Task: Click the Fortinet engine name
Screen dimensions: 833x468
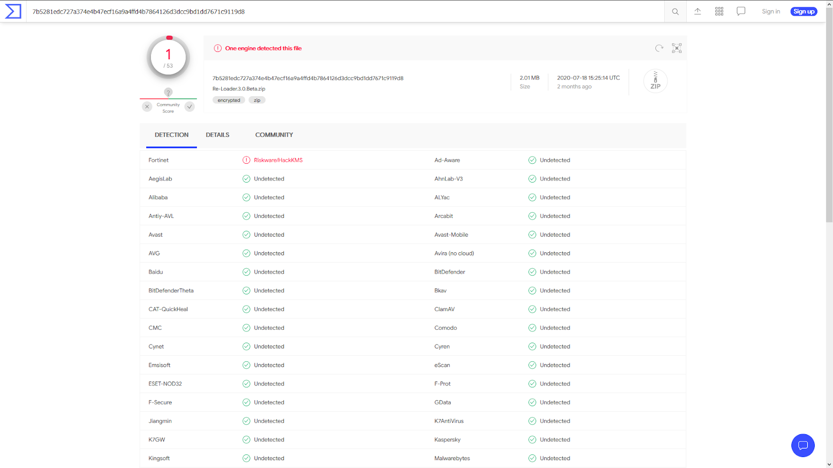Action: coord(158,160)
